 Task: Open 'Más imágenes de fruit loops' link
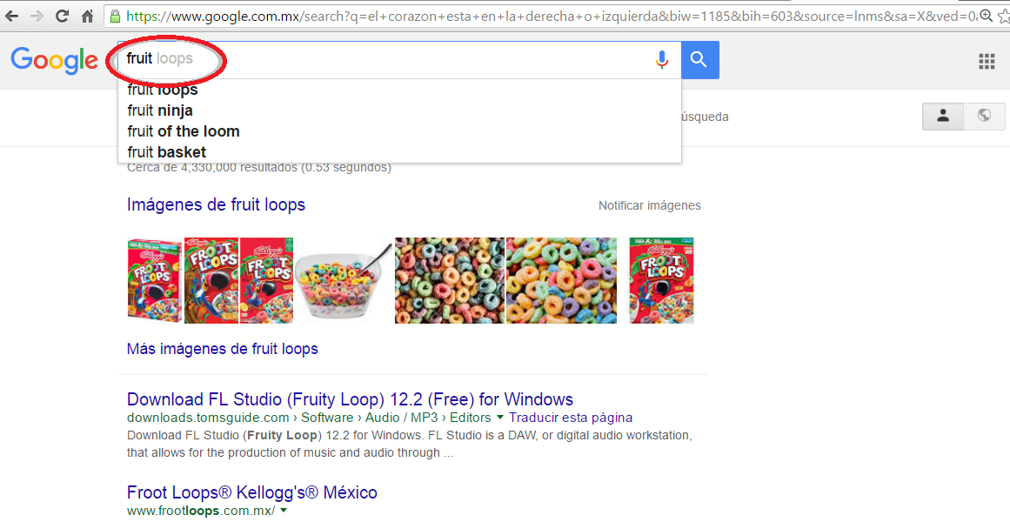[222, 349]
